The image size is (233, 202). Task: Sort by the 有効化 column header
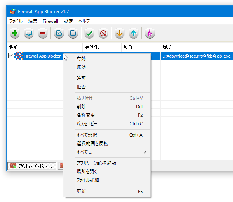tap(102, 47)
